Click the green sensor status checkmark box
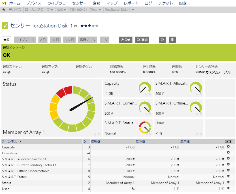The height and width of the screenshot is (194, 236). pyautogui.click(x=5, y=26)
